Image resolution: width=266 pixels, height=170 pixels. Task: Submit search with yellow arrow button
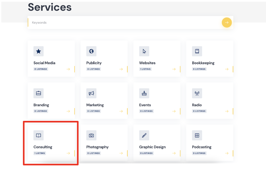click(x=227, y=23)
